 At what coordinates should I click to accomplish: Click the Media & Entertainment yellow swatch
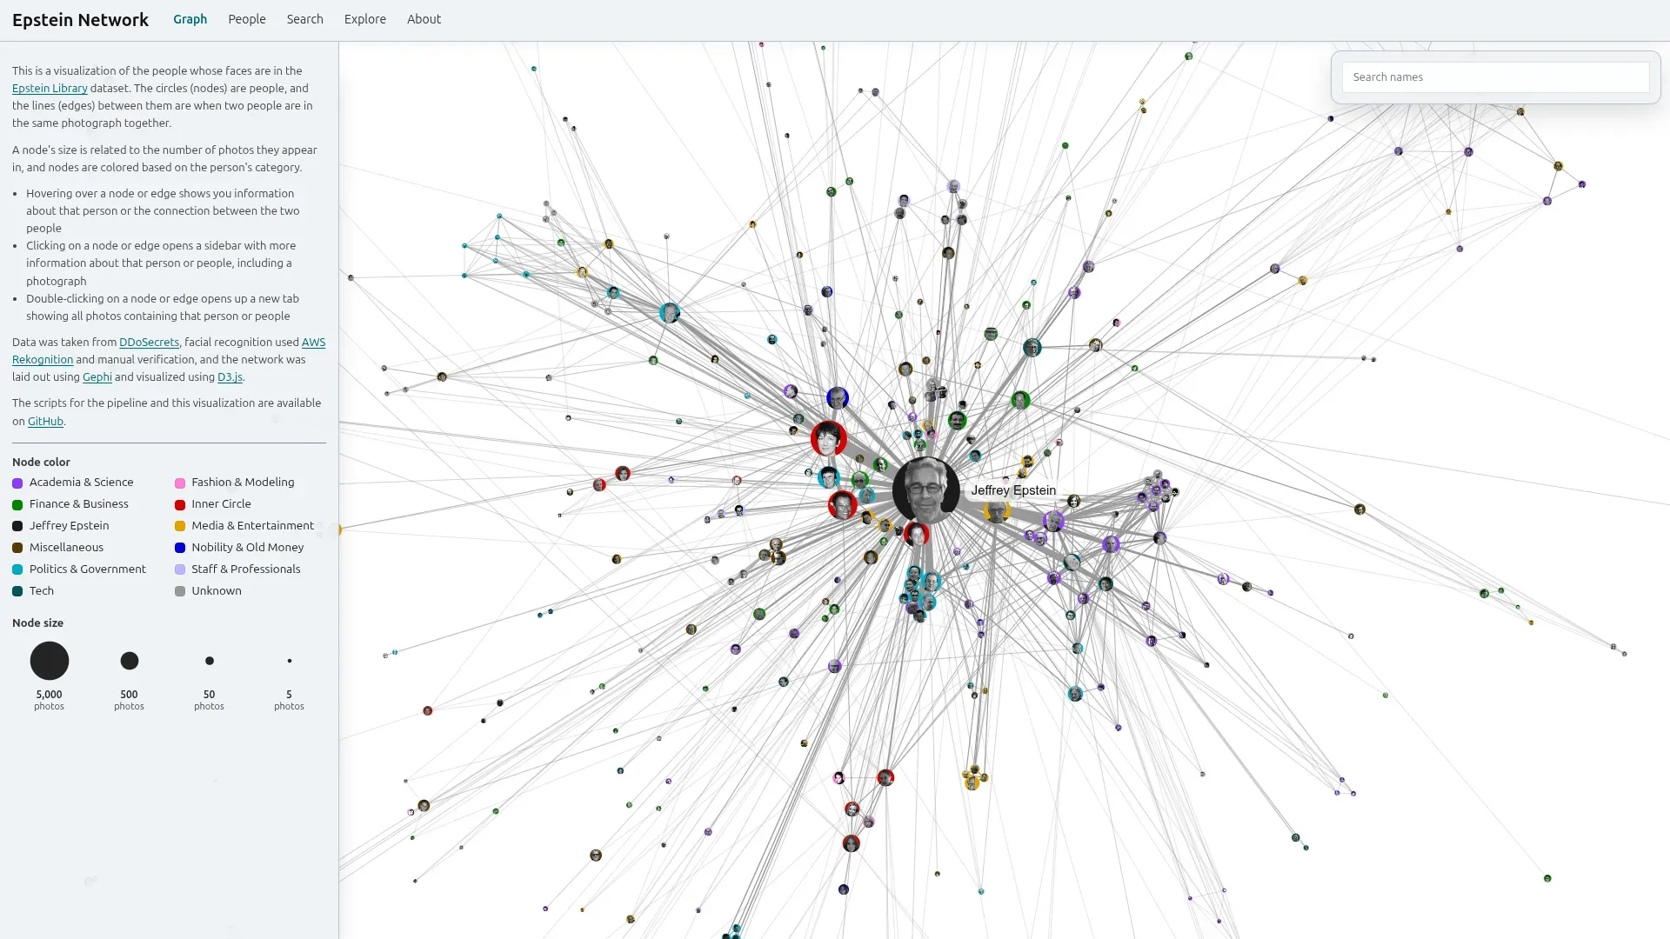(180, 526)
